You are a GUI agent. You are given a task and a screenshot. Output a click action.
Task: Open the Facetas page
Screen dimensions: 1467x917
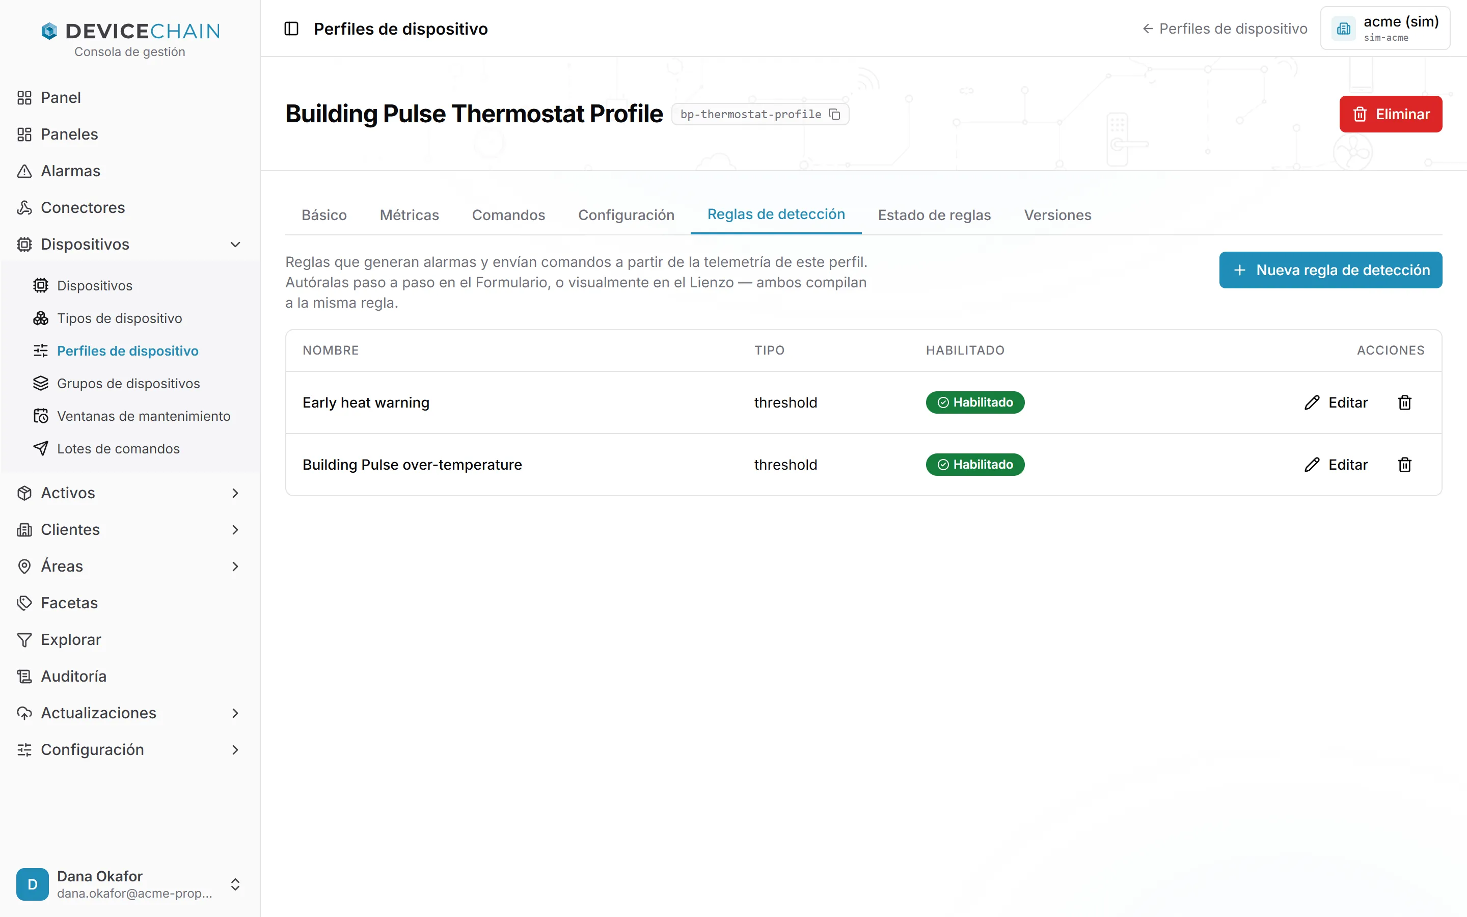tap(130, 603)
